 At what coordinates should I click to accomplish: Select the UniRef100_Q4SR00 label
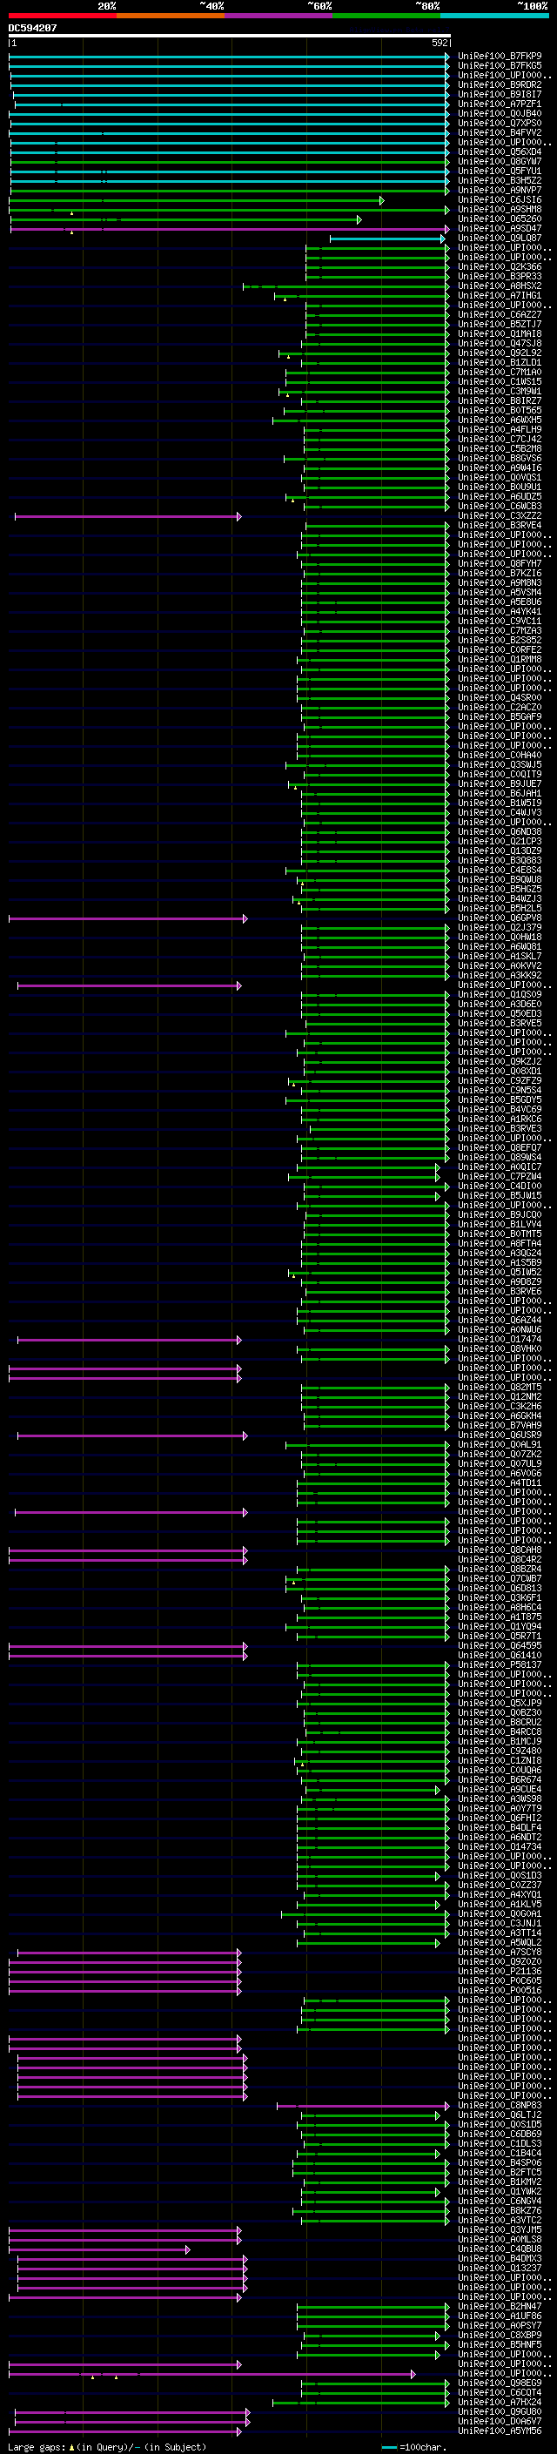(x=500, y=698)
